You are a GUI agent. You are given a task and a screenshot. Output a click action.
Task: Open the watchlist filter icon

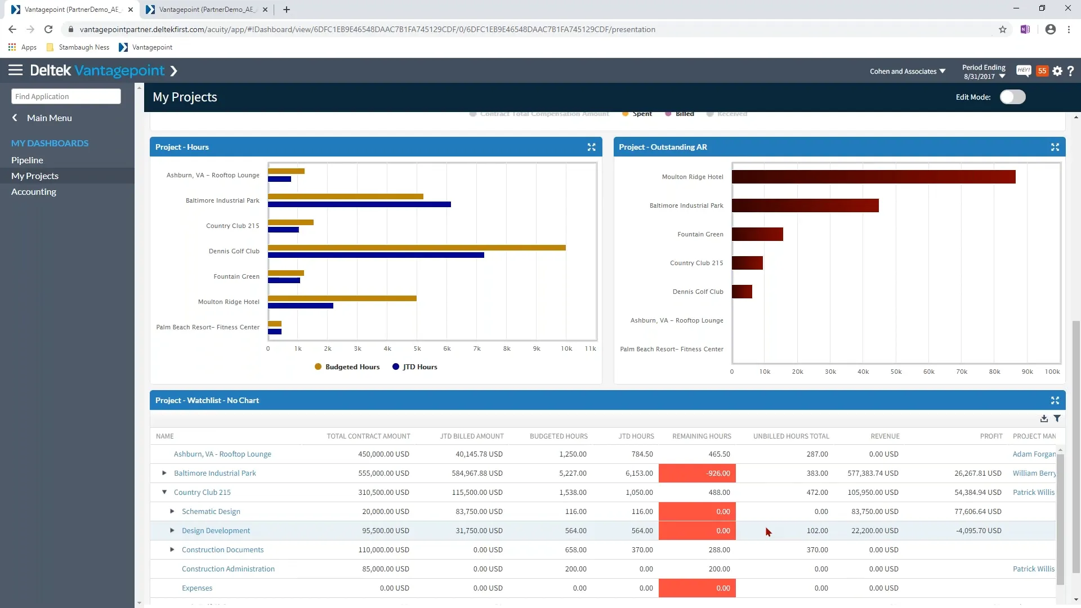click(1057, 418)
